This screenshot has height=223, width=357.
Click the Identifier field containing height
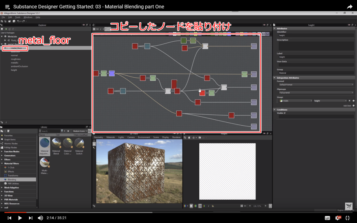[x=316, y=35]
